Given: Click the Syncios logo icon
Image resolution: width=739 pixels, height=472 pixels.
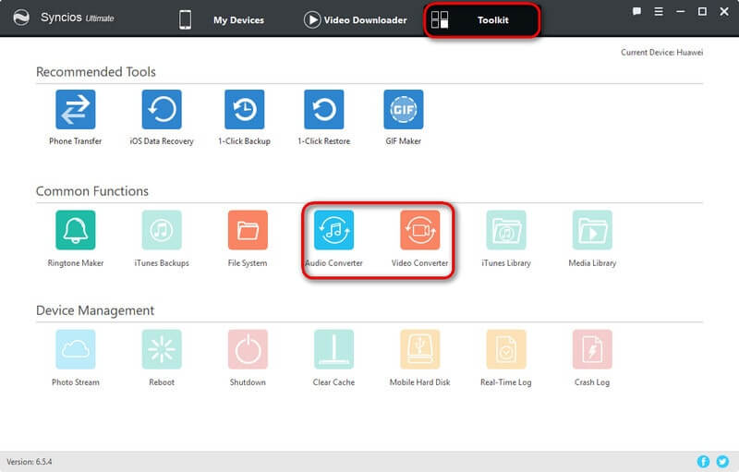Looking at the screenshot, I should point(21,18).
